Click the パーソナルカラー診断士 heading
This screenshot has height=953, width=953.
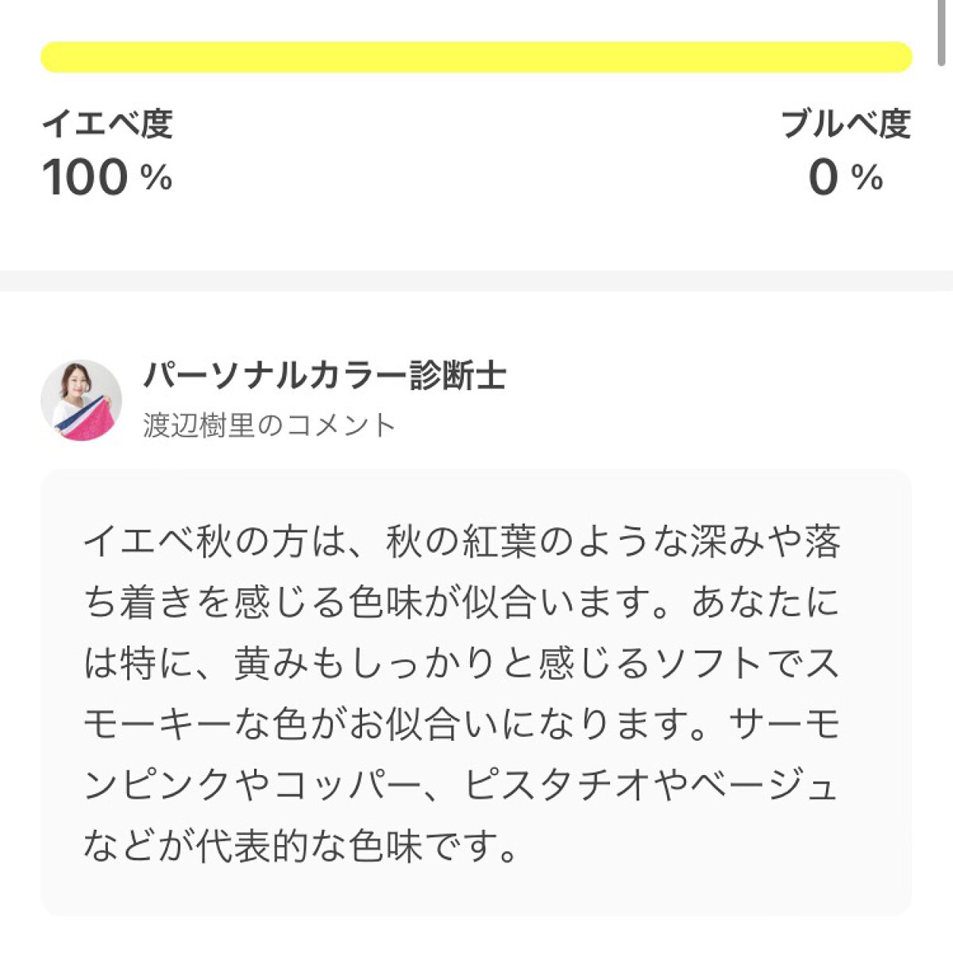(325, 375)
